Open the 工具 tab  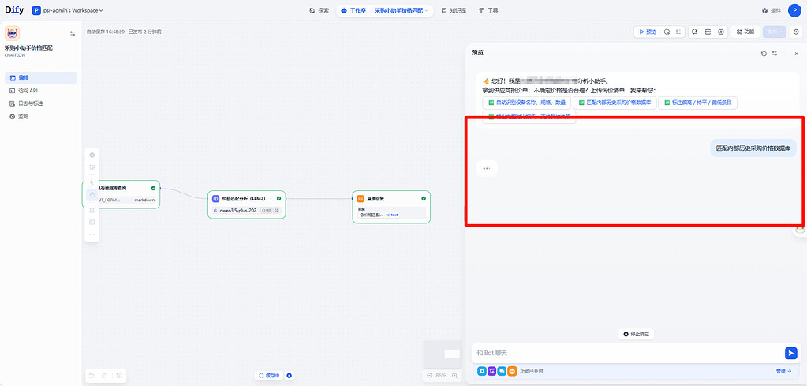tap(488, 10)
